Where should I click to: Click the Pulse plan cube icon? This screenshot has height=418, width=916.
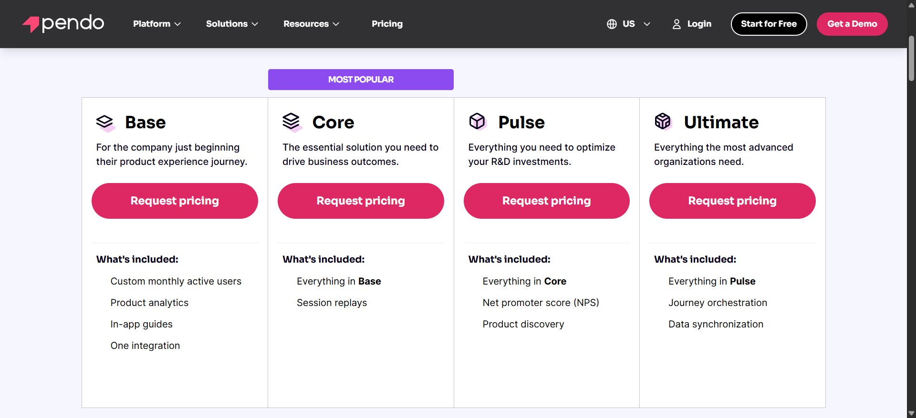[x=477, y=122]
